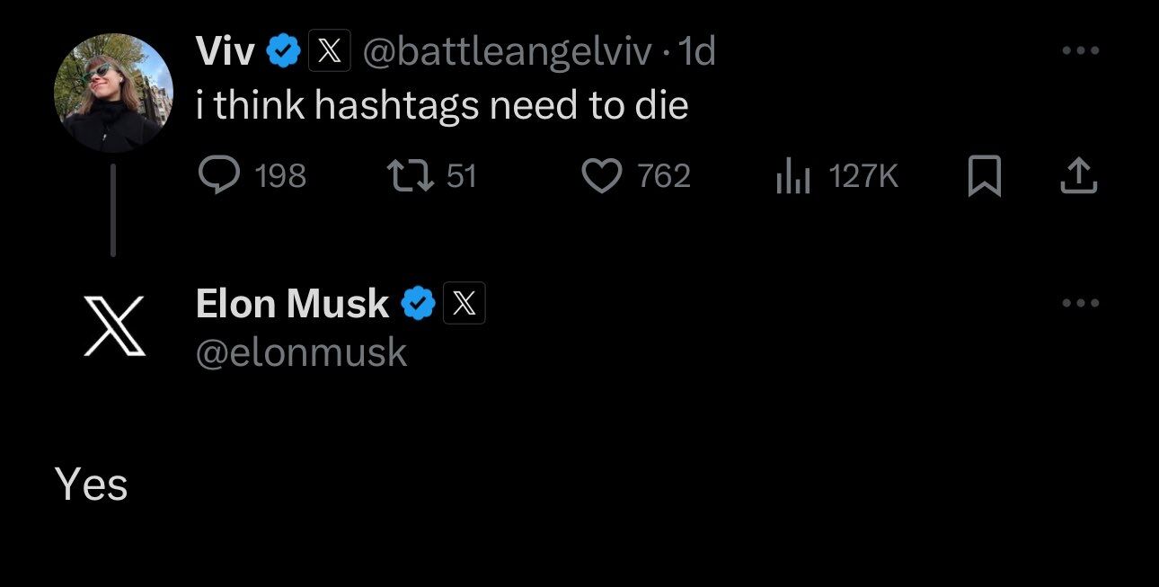Open the Elon Musk display name
Viewport: 1159px width, 587px height.
pos(292,304)
